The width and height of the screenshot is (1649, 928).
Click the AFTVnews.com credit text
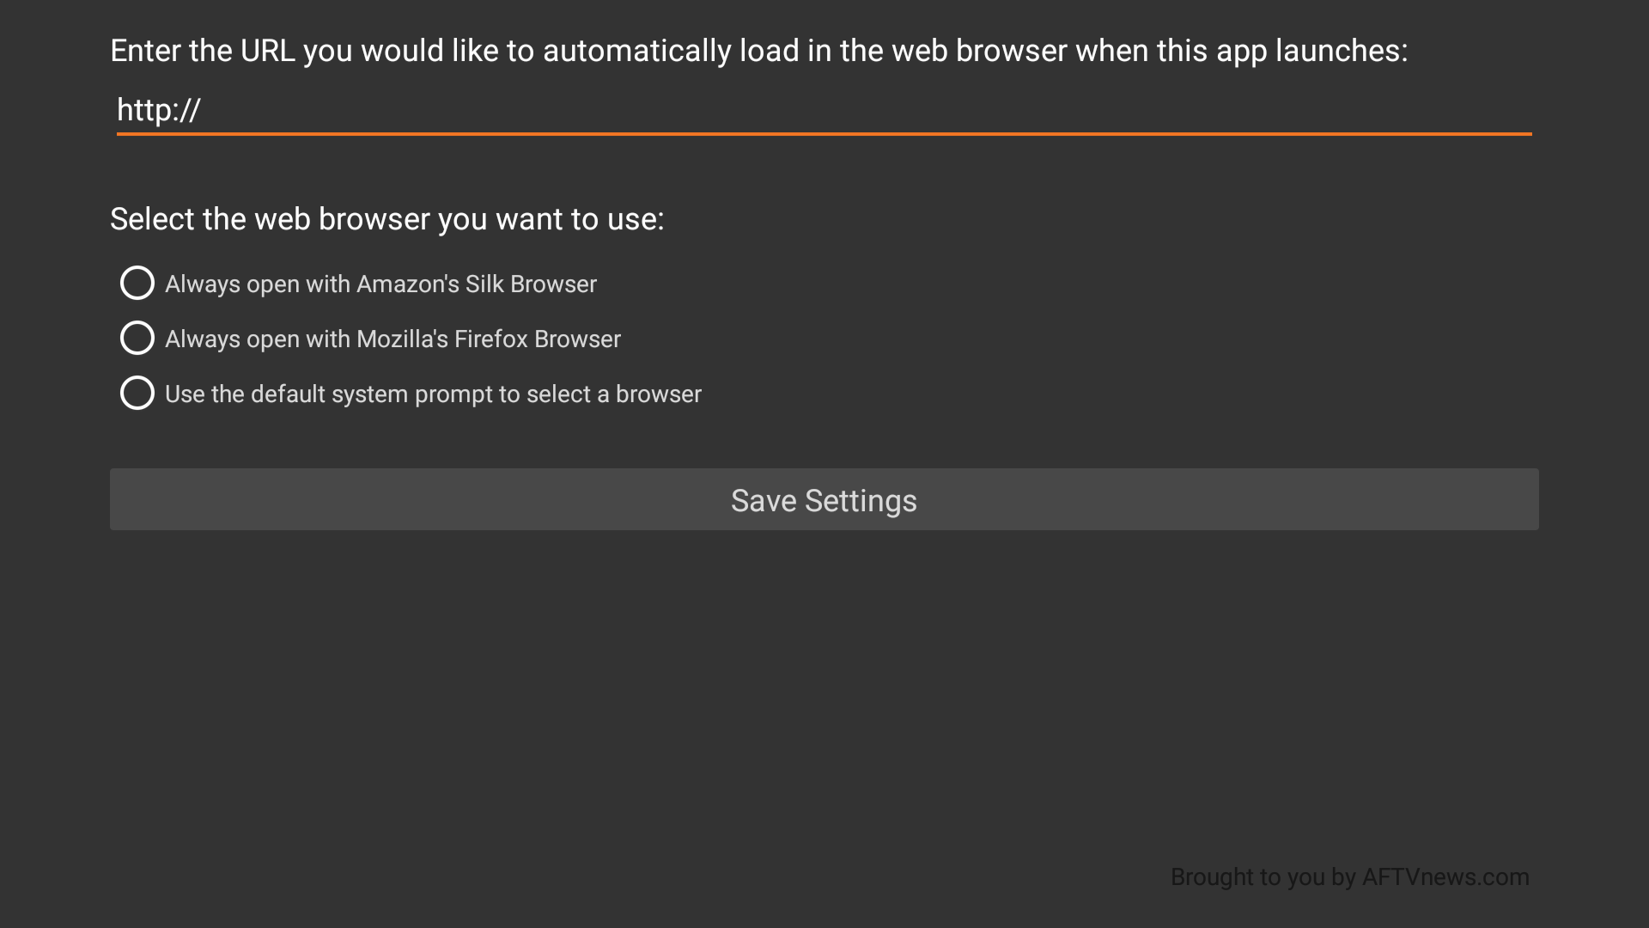point(1445,876)
